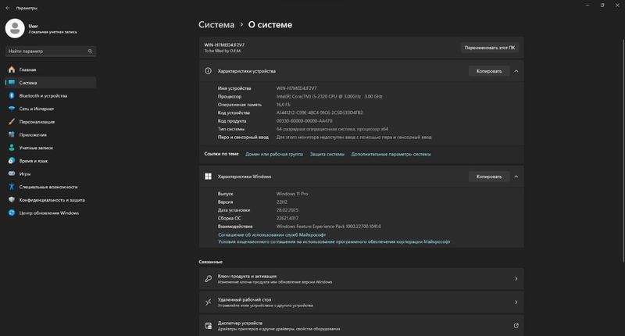This screenshot has height=336, width=625.
Task: Click the info icon beside Характеристики устройства
Action: tap(208, 71)
